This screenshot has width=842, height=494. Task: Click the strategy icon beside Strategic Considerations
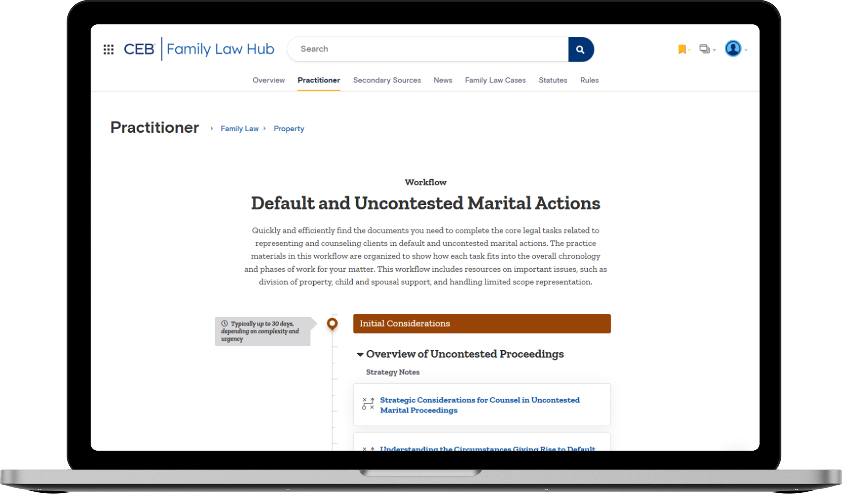(x=368, y=403)
